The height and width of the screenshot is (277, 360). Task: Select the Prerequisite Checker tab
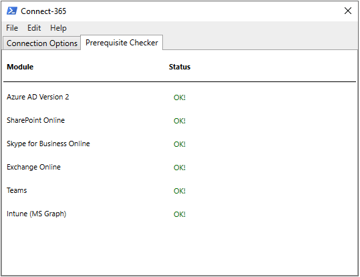tap(122, 43)
